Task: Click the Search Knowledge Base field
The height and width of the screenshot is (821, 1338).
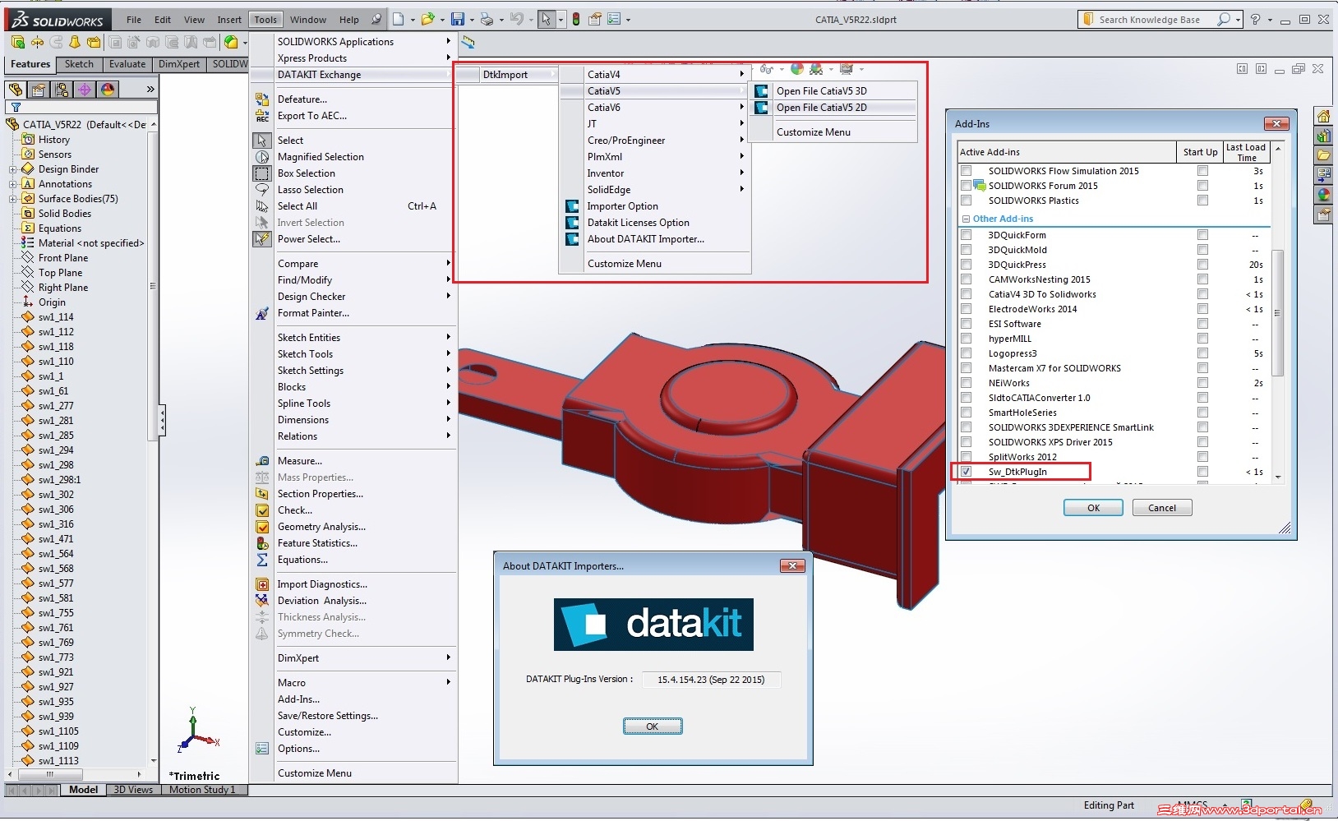Action: coord(1149,20)
